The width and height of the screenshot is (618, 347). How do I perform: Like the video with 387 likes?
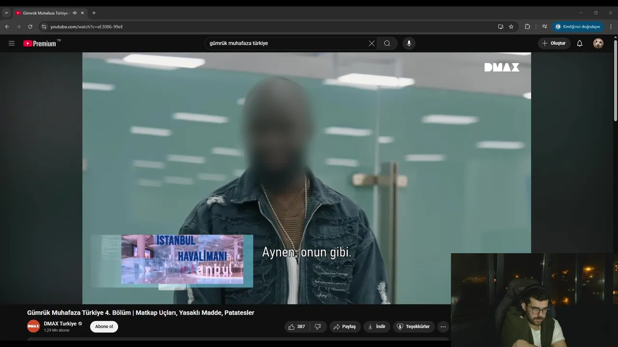pyautogui.click(x=296, y=327)
